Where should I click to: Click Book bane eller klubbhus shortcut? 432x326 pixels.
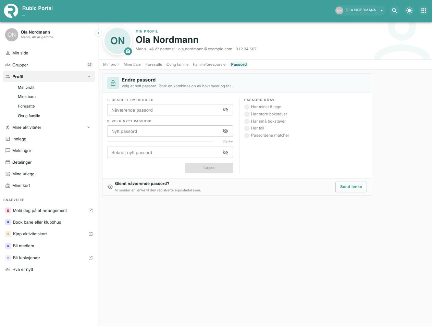click(x=49, y=222)
